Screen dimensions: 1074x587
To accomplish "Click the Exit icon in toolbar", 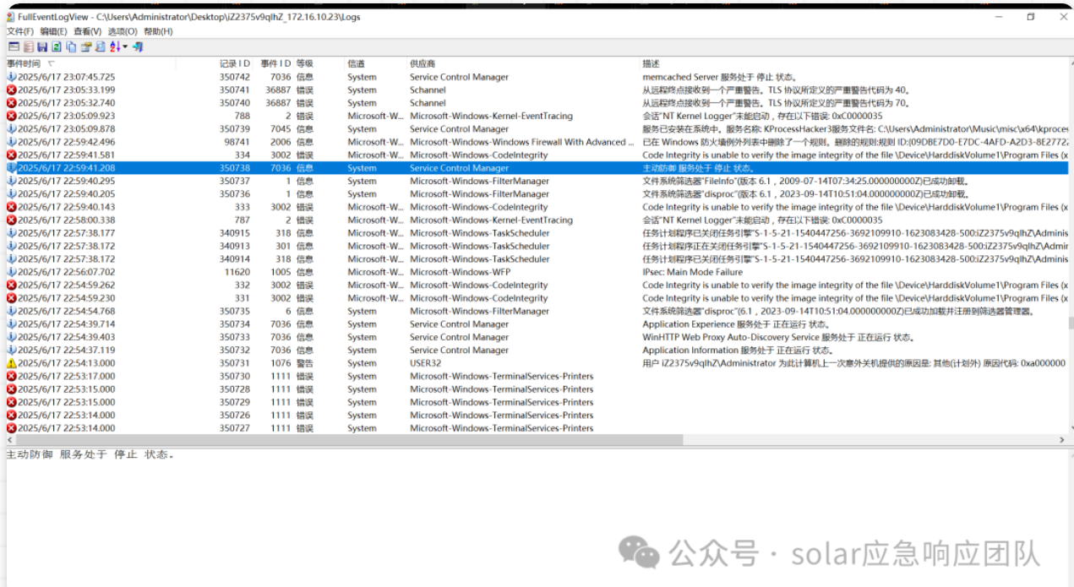I will coord(138,47).
